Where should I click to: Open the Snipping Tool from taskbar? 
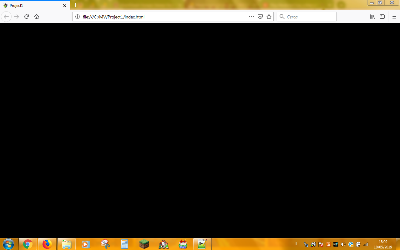tap(105, 244)
